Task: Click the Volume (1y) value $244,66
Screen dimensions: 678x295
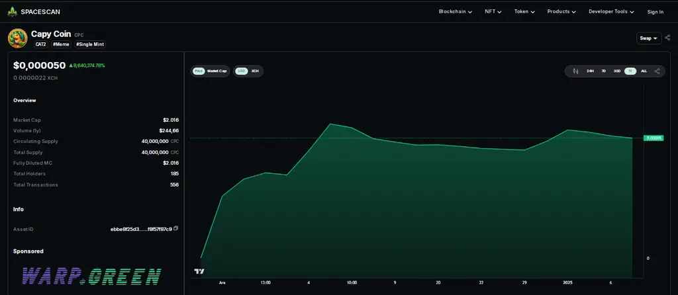Action: (x=169, y=130)
